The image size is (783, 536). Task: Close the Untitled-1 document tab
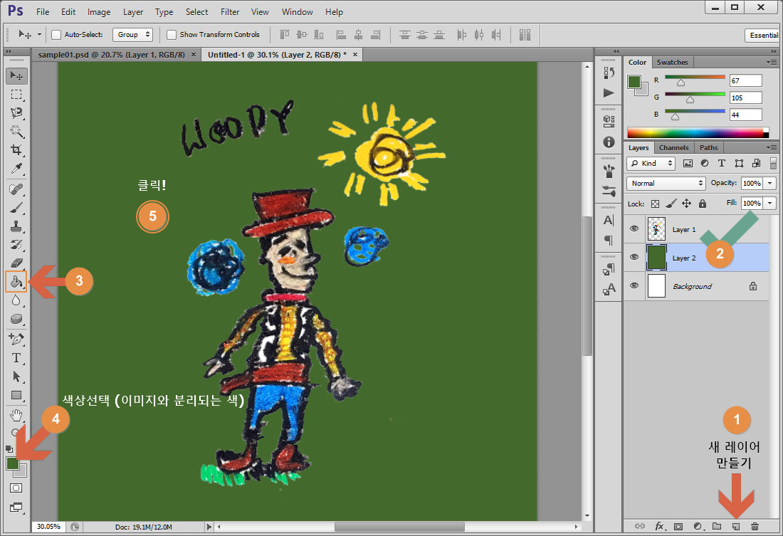click(x=355, y=54)
